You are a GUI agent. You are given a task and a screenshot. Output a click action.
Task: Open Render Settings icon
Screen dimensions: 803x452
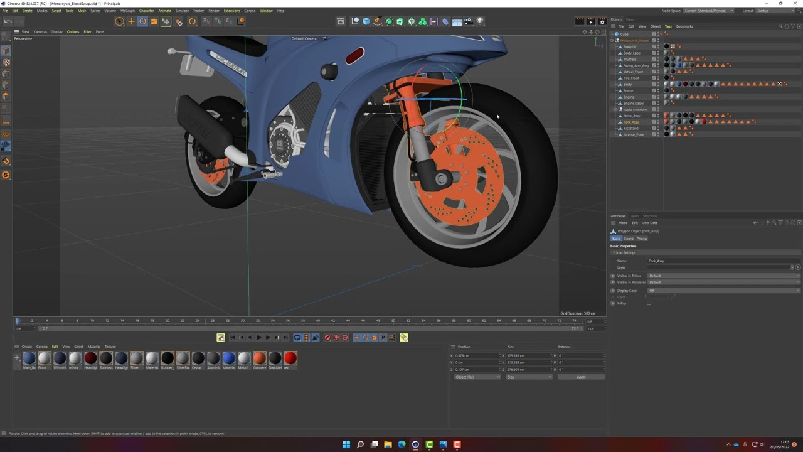point(602,21)
